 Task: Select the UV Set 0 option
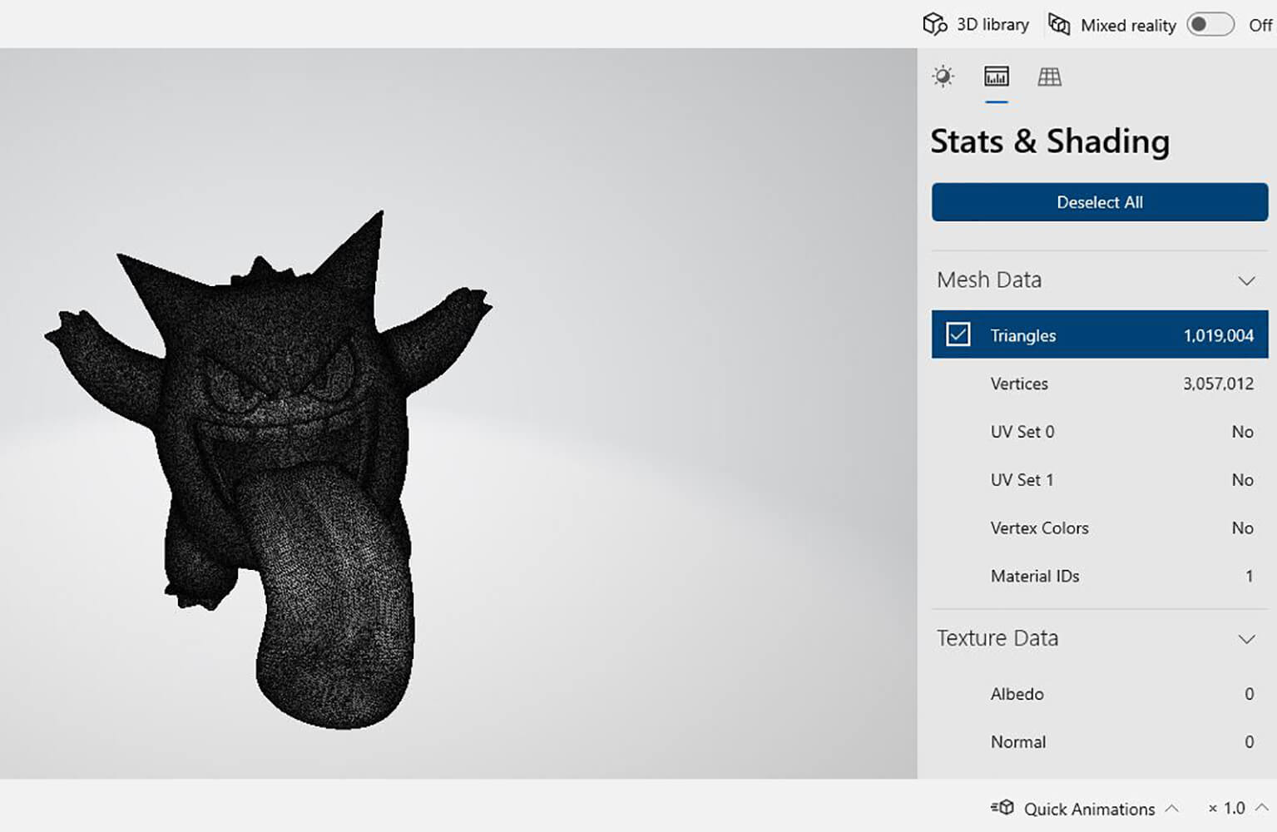(x=1099, y=432)
